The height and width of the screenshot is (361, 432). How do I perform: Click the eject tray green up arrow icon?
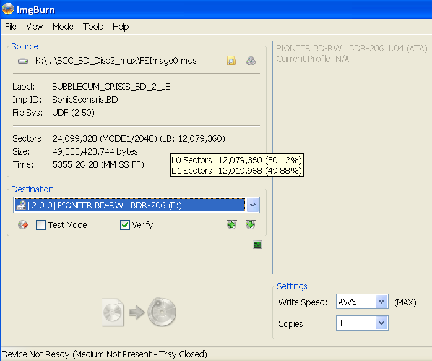(231, 224)
